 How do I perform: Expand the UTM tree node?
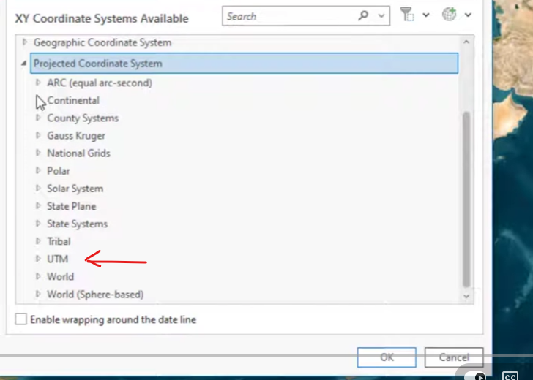click(38, 259)
